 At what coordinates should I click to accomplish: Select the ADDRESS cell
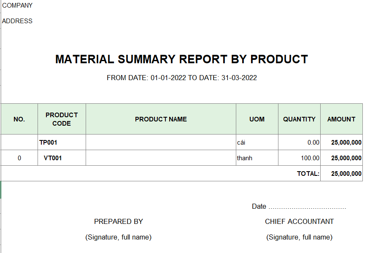17,21
